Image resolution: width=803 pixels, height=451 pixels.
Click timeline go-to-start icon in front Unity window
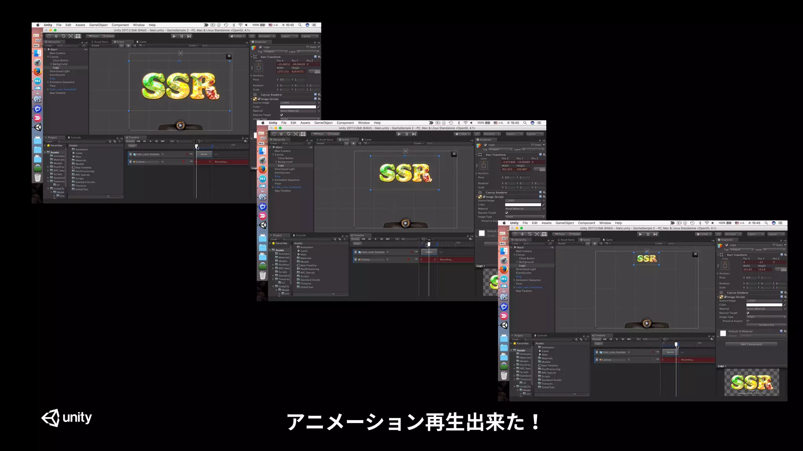pyautogui.click(x=605, y=339)
